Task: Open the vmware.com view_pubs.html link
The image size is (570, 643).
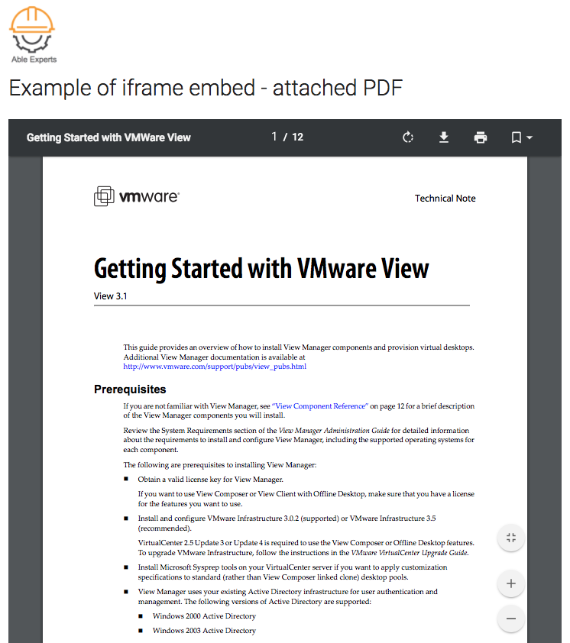Action: pos(215,367)
